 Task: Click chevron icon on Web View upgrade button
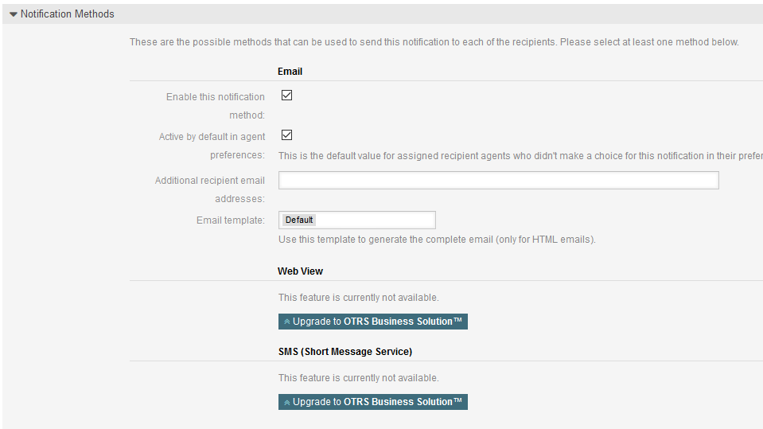point(286,322)
